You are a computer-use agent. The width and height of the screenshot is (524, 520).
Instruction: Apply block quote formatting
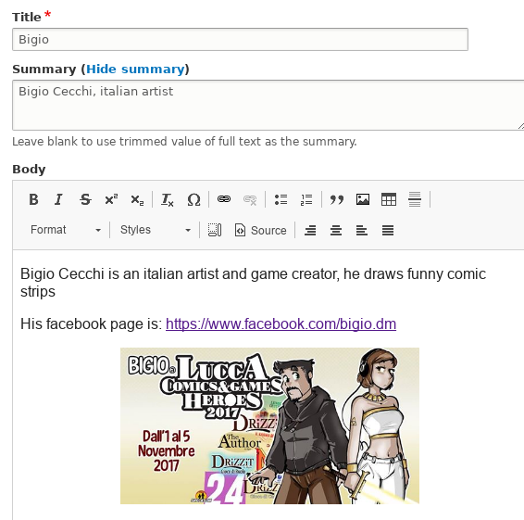coord(336,200)
